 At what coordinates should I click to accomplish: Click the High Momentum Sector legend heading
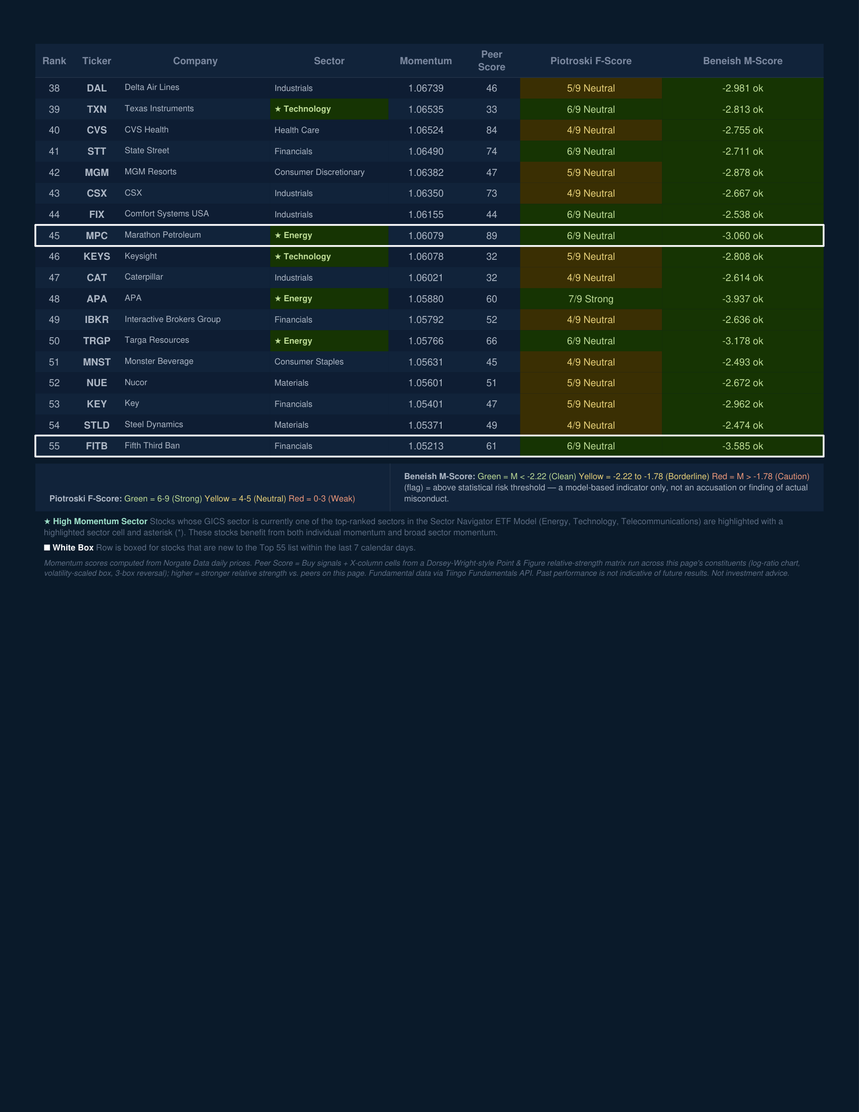[x=100, y=522]
